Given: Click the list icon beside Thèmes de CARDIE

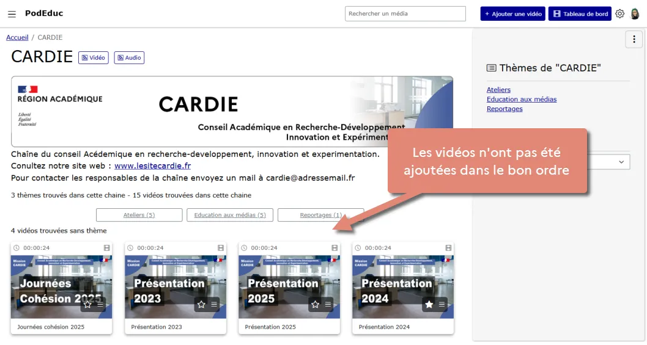Looking at the screenshot, I should [492, 68].
